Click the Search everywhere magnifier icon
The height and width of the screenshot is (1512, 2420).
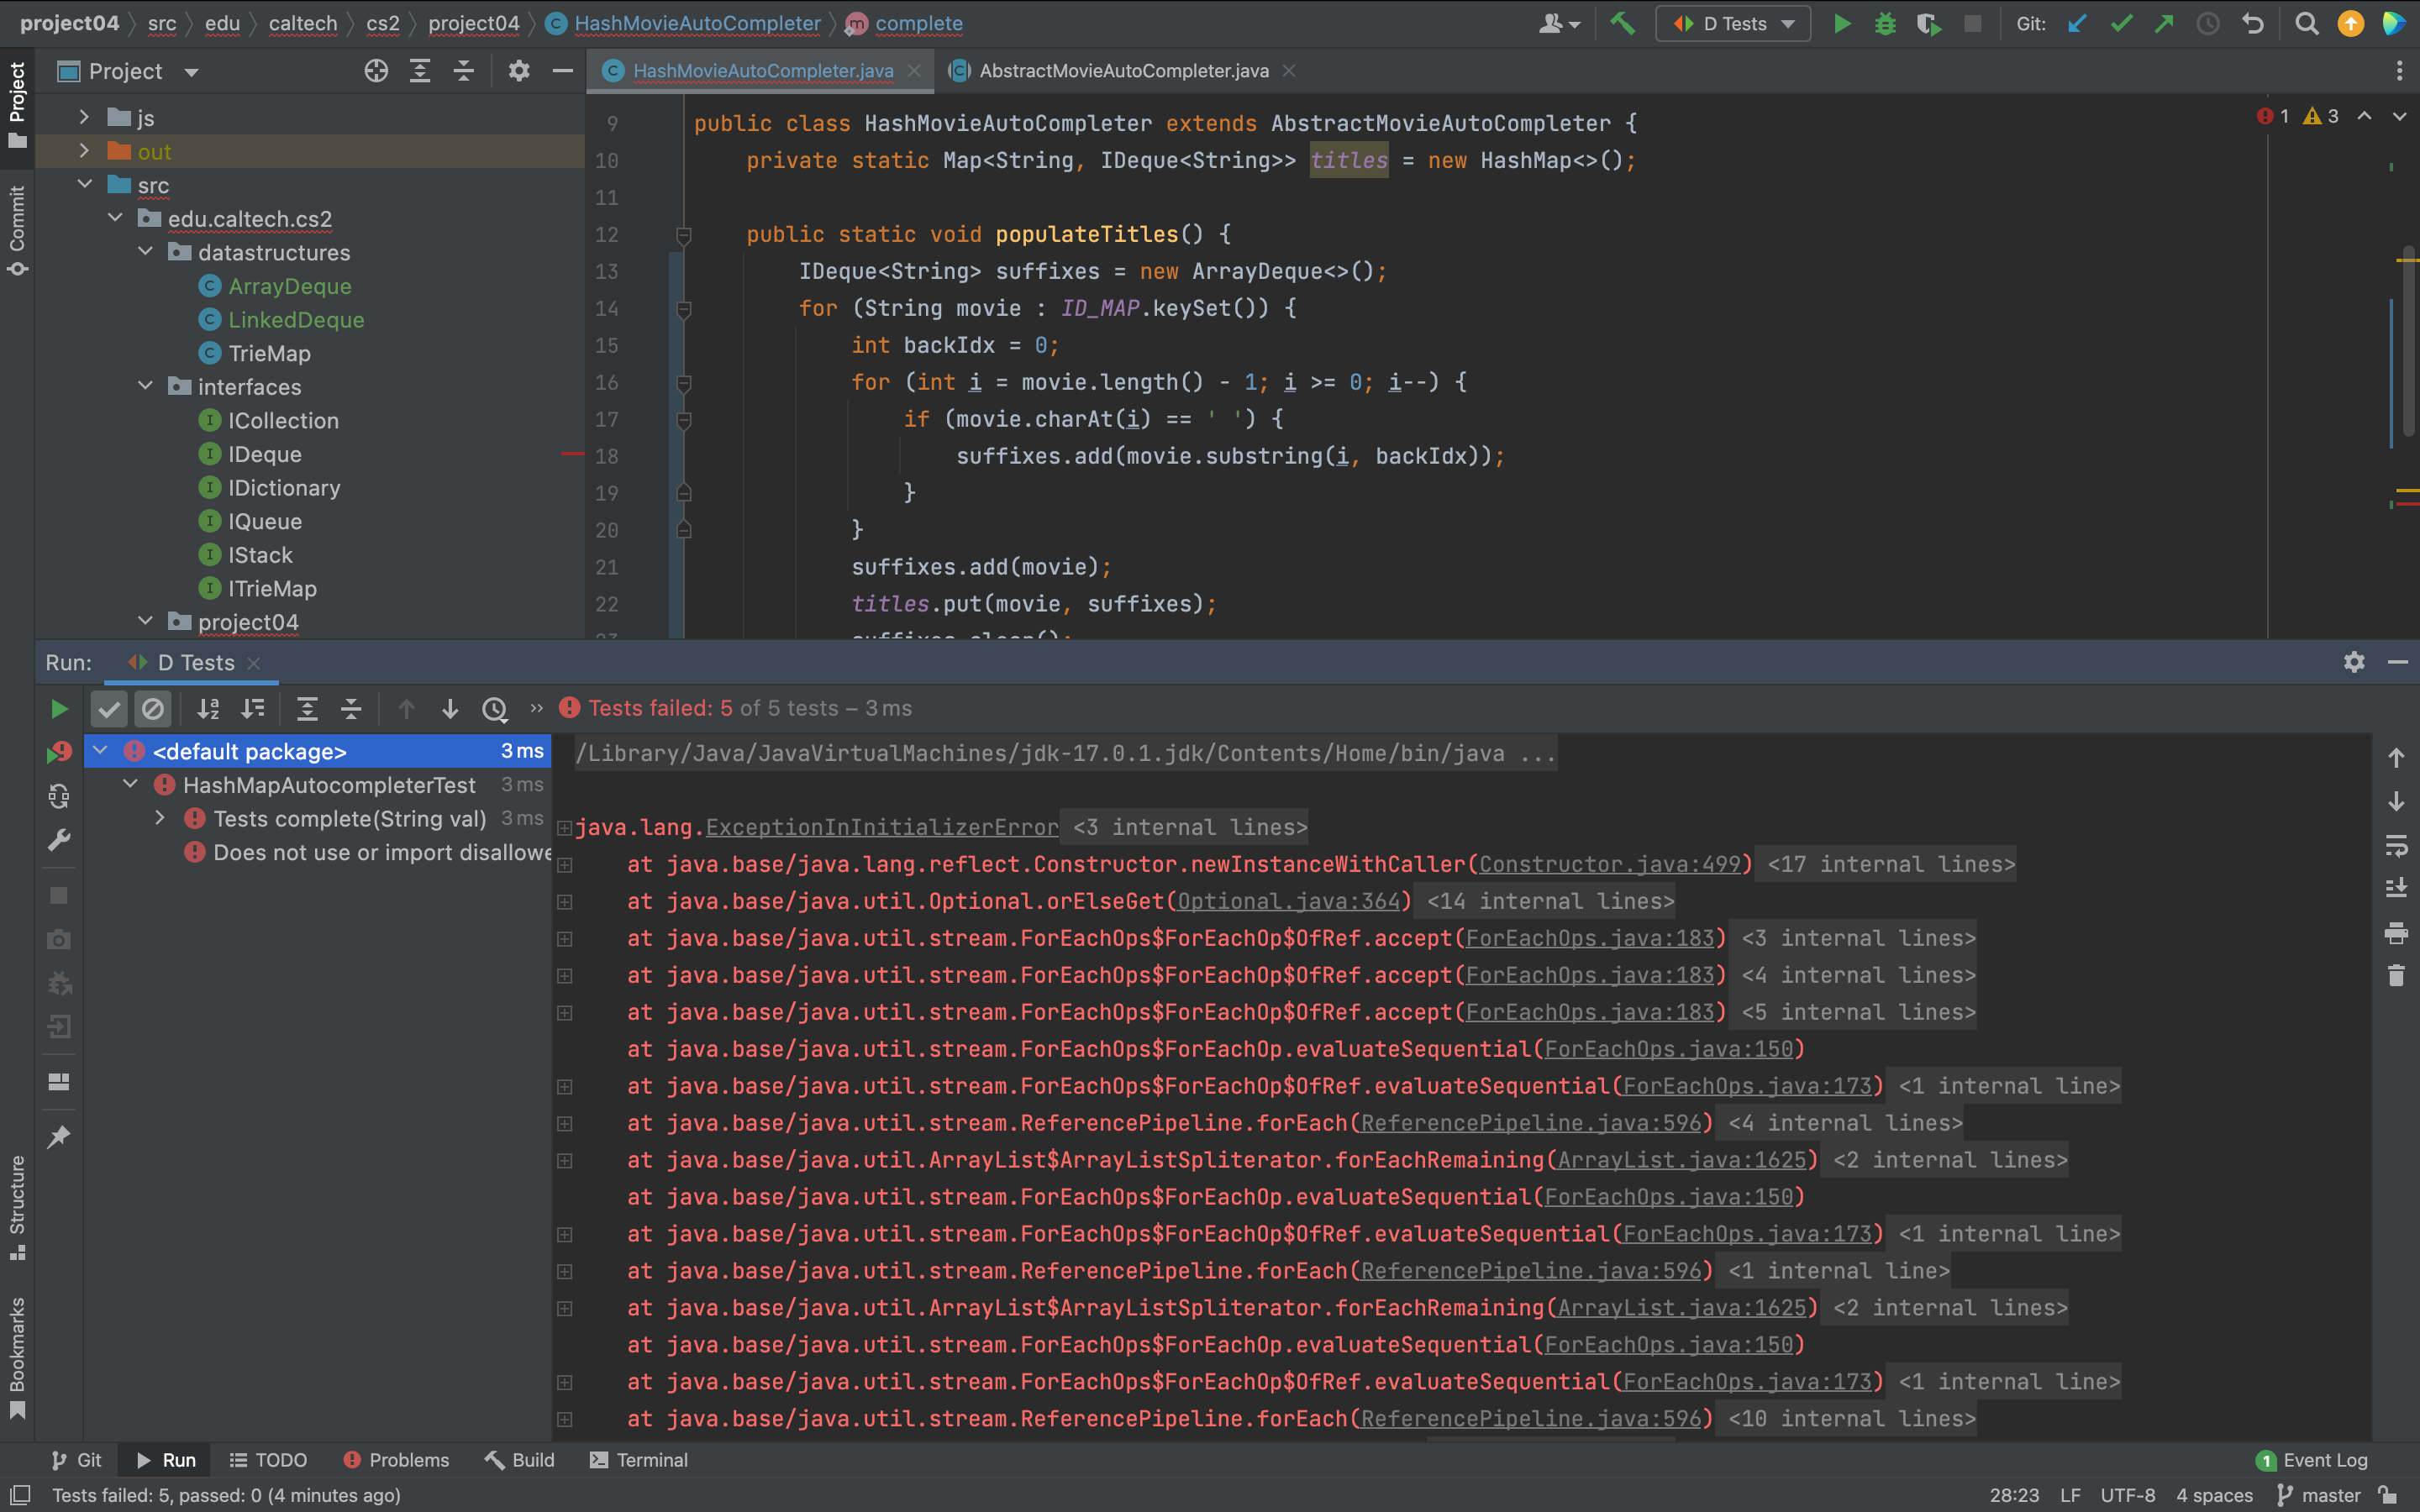coord(2306,23)
